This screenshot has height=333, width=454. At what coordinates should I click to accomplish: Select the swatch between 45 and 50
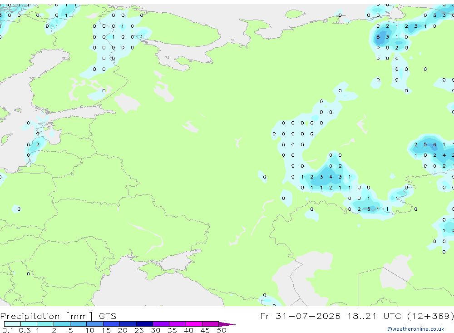(211, 324)
